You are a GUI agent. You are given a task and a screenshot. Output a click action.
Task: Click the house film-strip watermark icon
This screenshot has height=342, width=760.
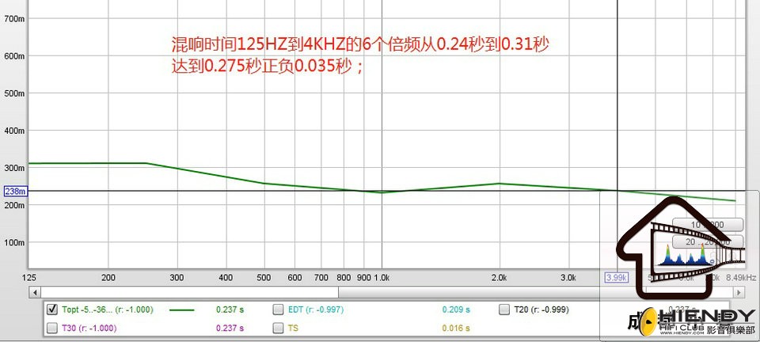[682, 246]
